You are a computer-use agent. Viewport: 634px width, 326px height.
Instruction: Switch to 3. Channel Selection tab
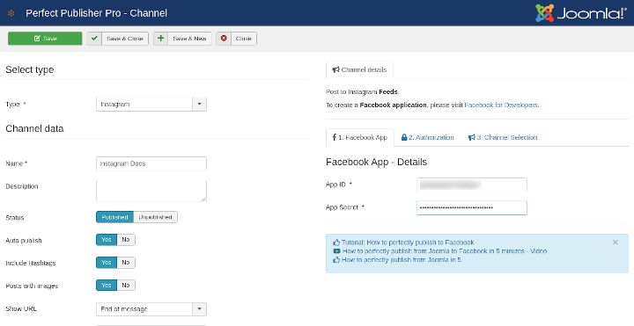503,138
